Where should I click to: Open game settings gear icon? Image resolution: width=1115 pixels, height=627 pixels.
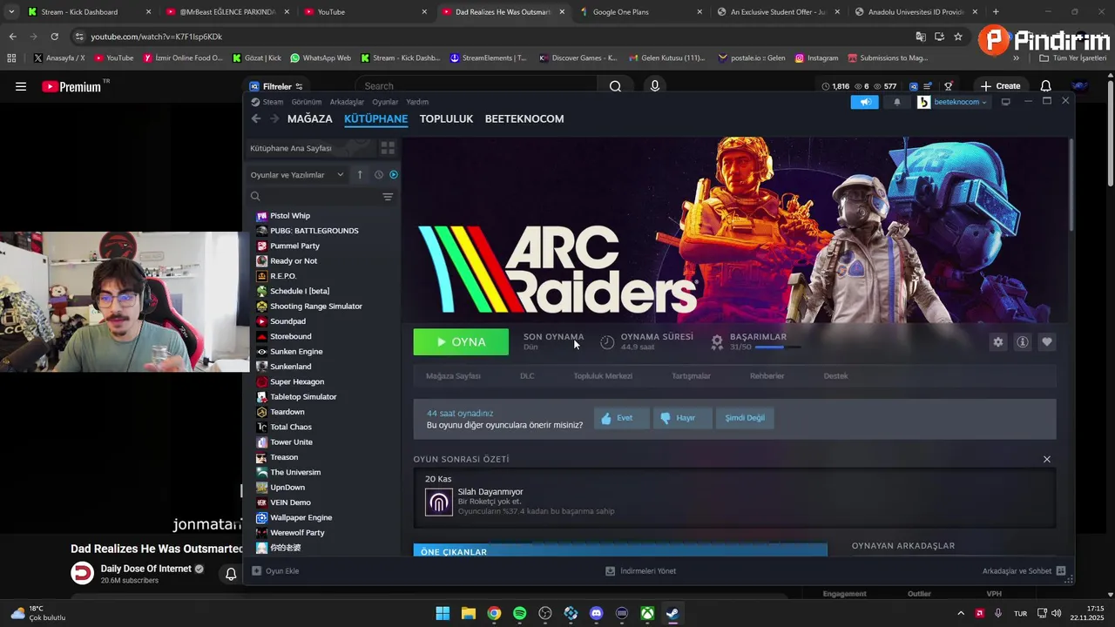[x=998, y=342]
